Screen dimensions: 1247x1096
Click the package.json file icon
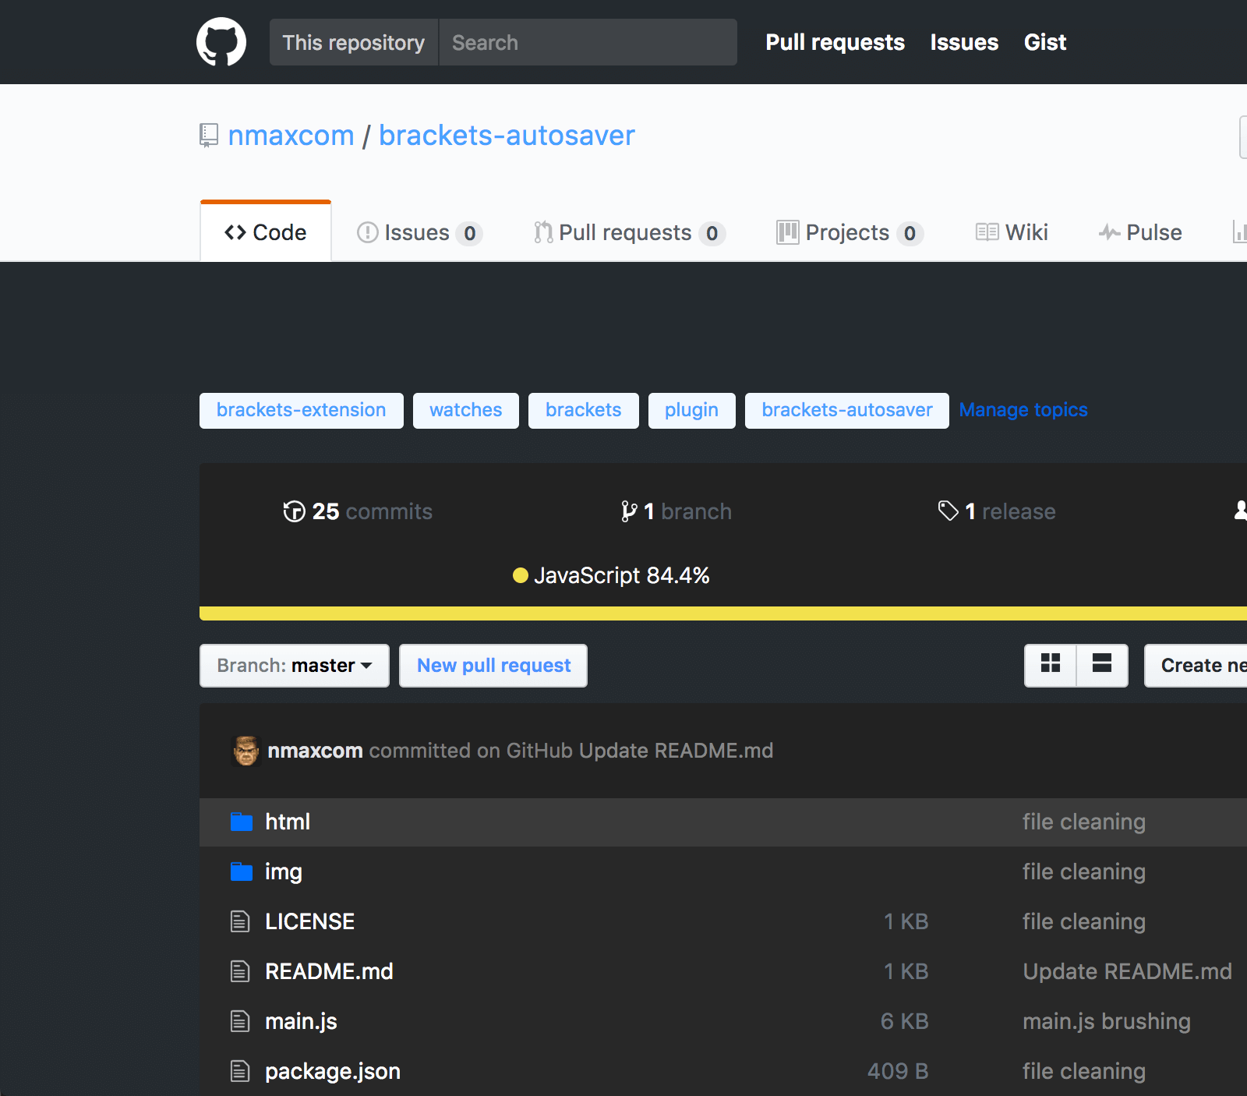click(x=240, y=1071)
